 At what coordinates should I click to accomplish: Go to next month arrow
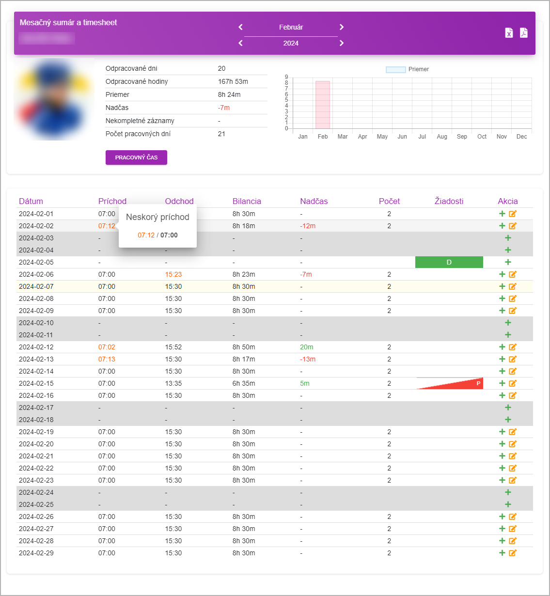pyautogui.click(x=342, y=27)
